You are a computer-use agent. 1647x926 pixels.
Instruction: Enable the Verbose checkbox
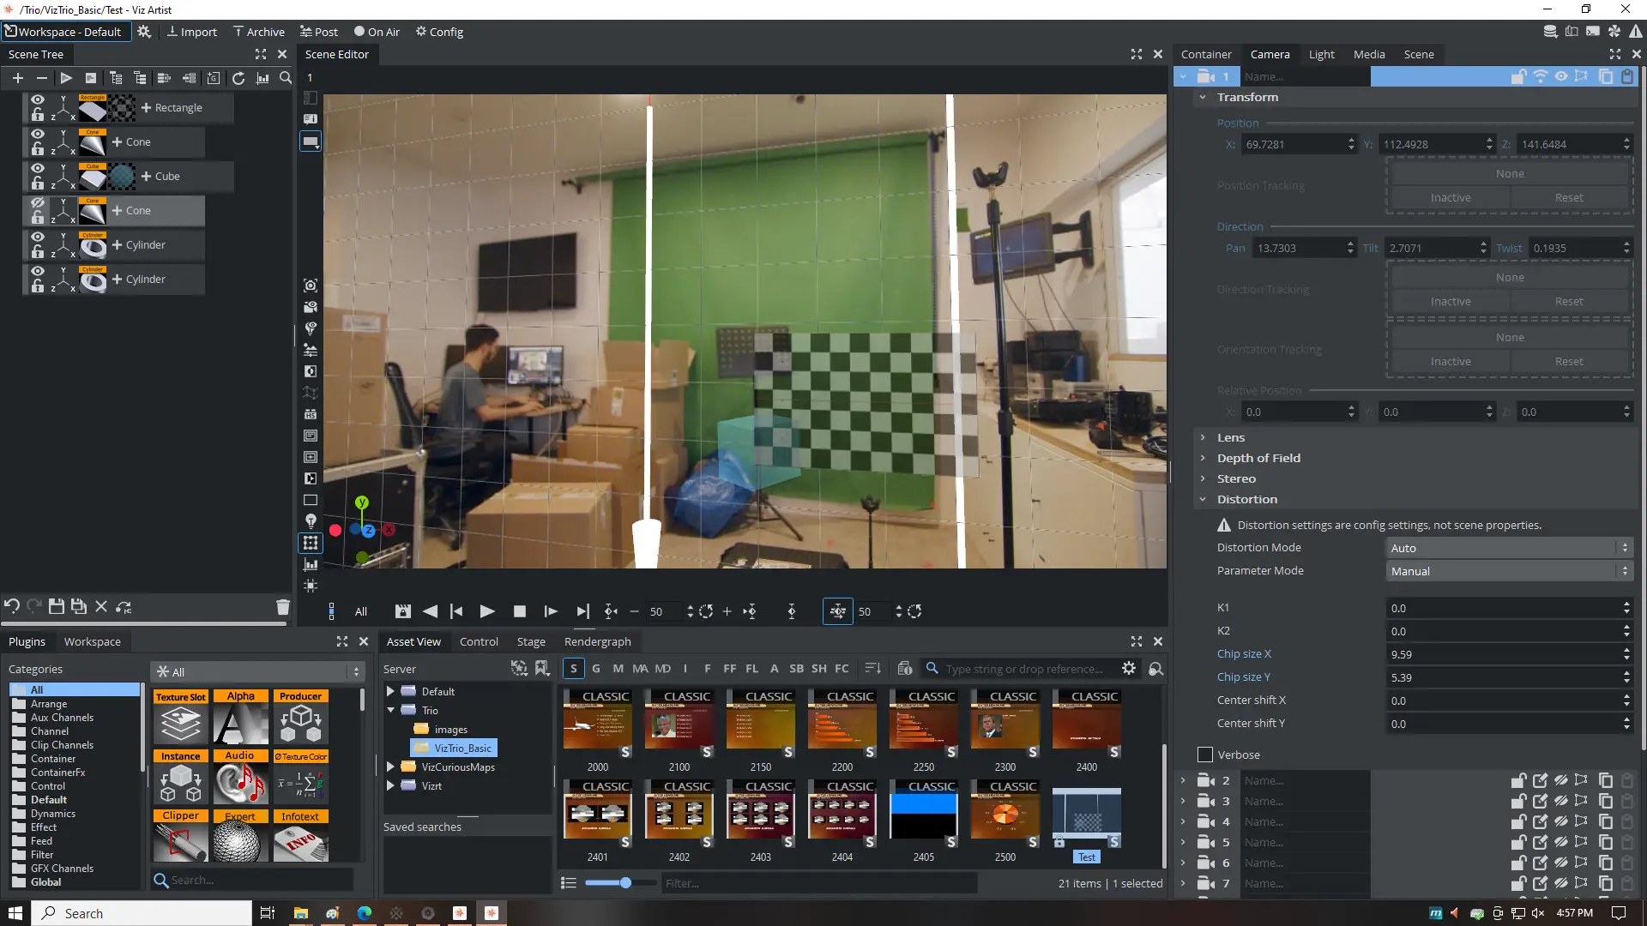(1205, 755)
